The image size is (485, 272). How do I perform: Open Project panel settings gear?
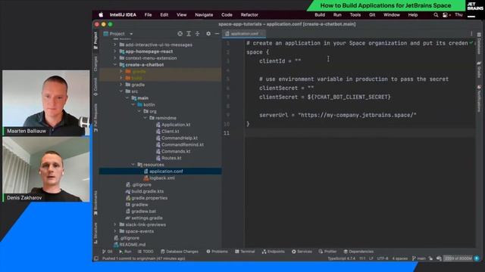(208, 33)
